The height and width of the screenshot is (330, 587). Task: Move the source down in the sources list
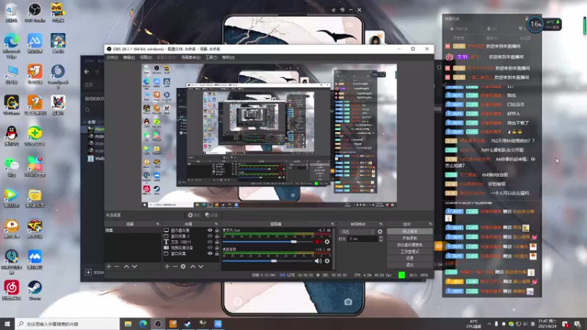(200, 266)
